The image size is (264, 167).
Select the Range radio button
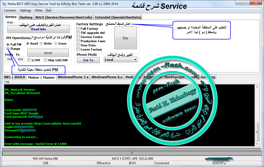(8, 49)
